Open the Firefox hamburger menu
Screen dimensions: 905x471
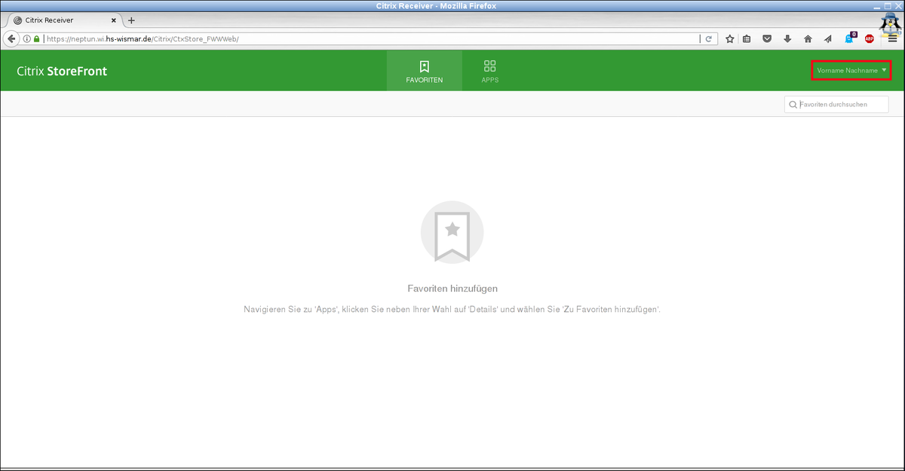(x=892, y=38)
